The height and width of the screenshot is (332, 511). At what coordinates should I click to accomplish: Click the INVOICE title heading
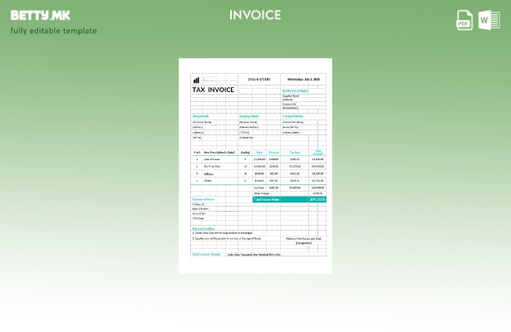pos(255,15)
